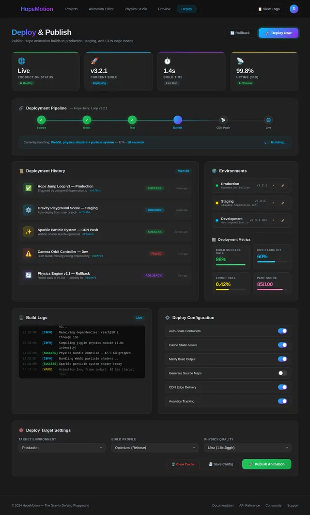Open the Physics Quality dropdown
Image resolution: width=310 pixels, height=515 pixels.
[248, 448]
